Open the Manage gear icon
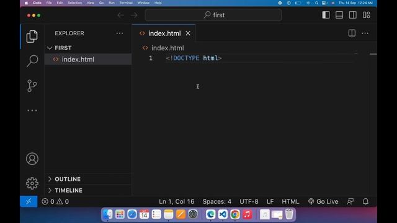Viewport: 397px width, 223px height. point(32,183)
